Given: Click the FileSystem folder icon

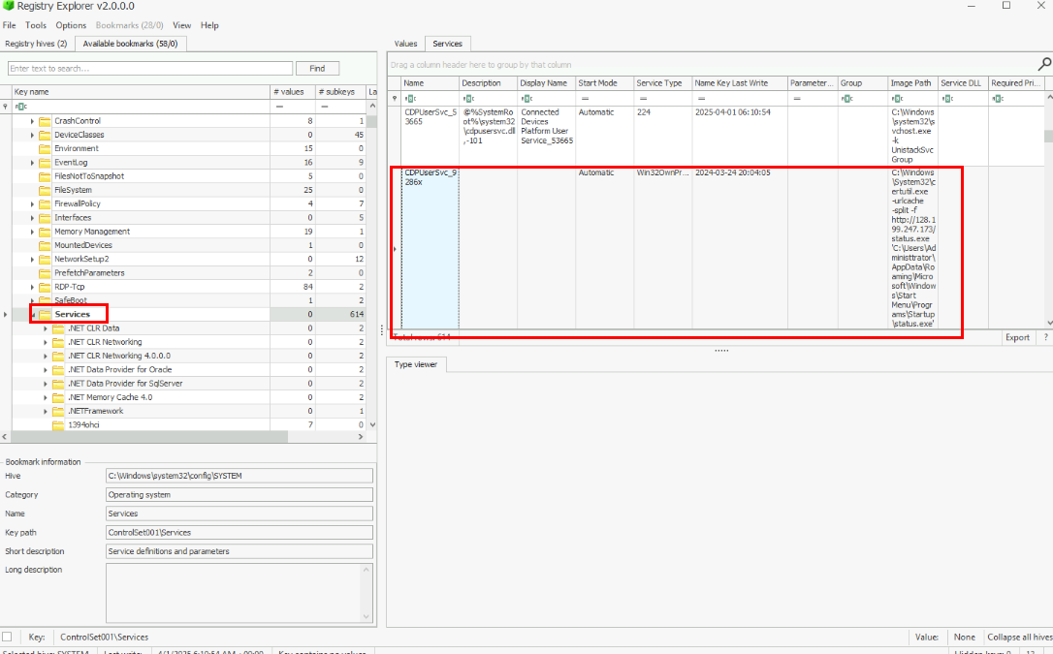Looking at the screenshot, I should coord(45,190).
